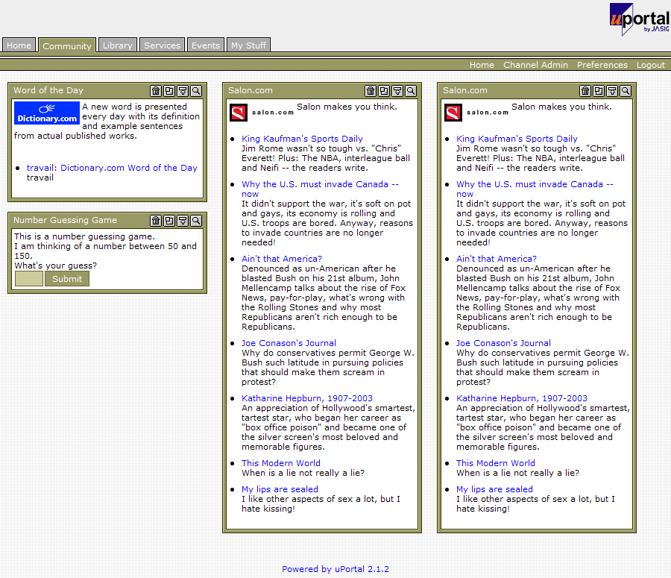
Task: Remove the Word of the Day channel (trash icon)
Action: (156, 91)
